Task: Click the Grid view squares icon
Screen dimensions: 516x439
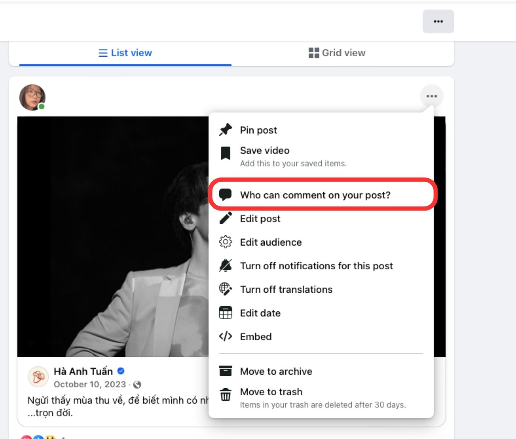Action: pyautogui.click(x=314, y=53)
